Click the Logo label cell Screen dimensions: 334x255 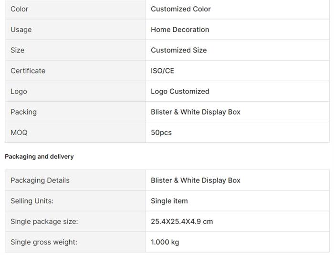click(19, 91)
